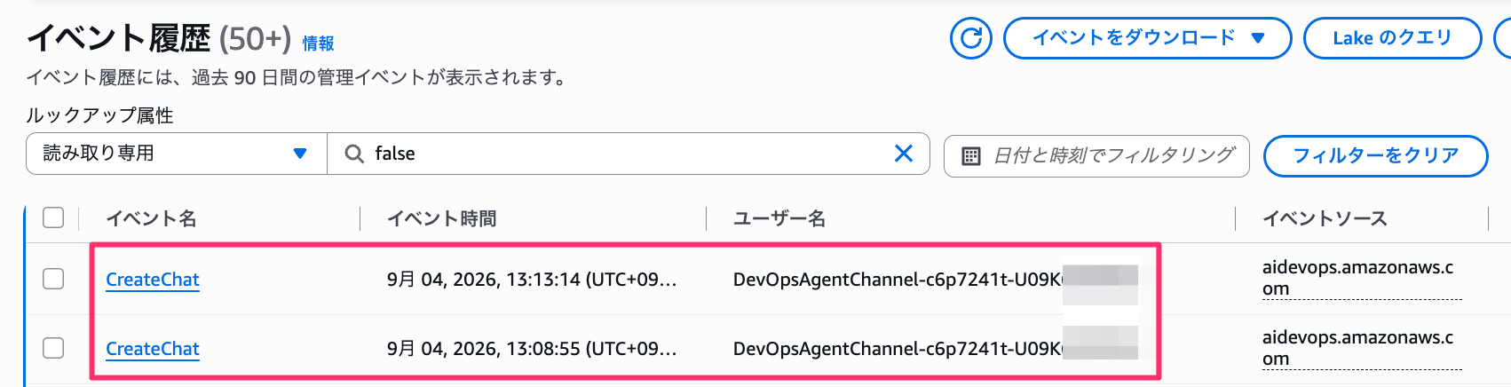Click フィルターをクリア button
1511x387 pixels.
pyautogui.click(x=1375, y=156)
